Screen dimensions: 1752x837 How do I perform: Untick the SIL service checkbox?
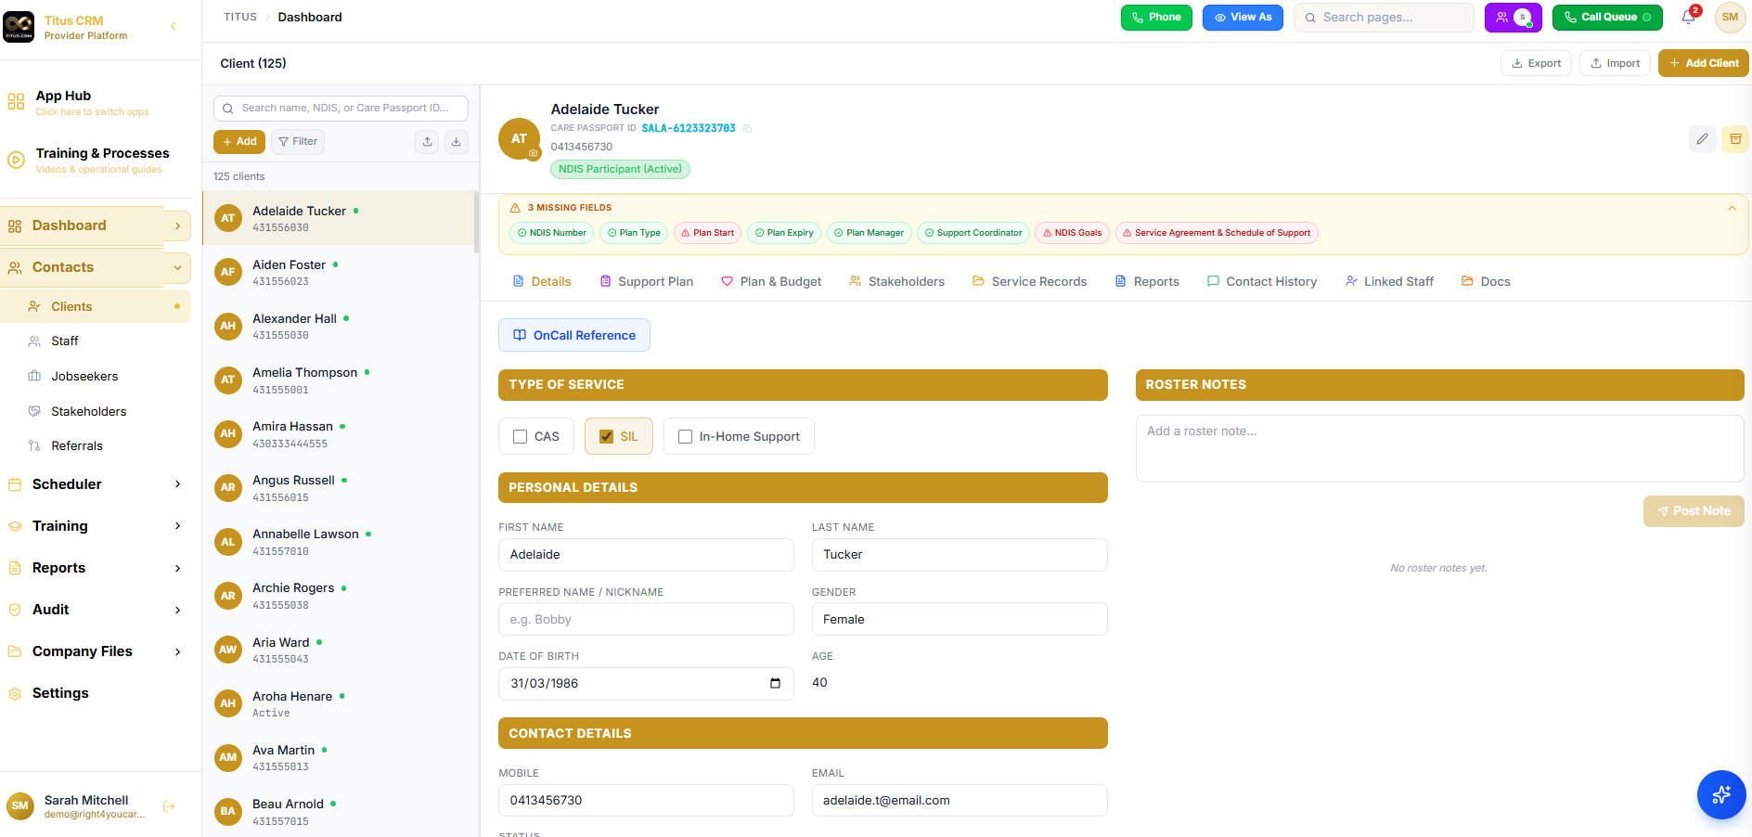coord(607,437)
